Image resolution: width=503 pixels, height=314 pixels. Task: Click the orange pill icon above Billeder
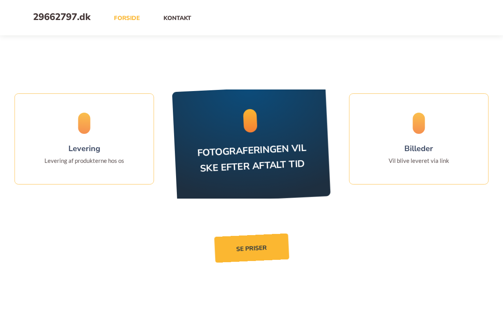[419, 123]
